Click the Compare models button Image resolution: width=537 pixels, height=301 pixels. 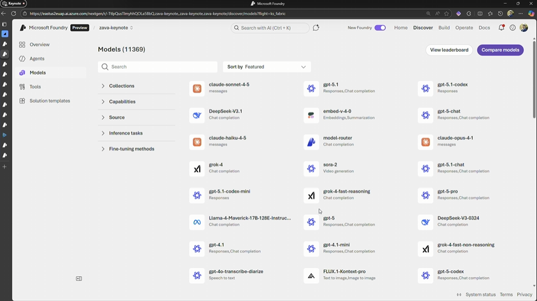pyautogui.click(x=500, y=50)
